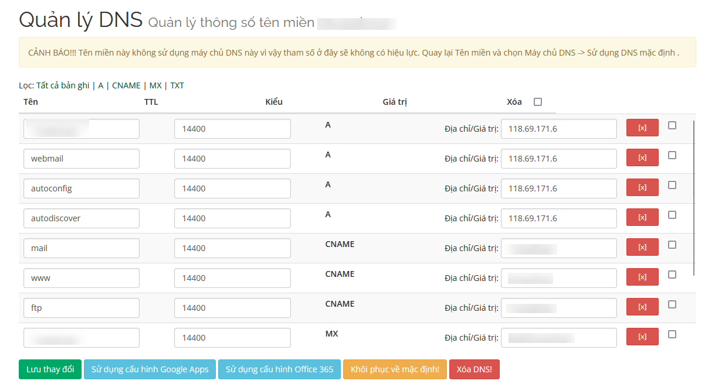The height and width of the screenshot is (391, 705).
Task: Tick the select-all checkbox beside Xóa
Action: coord(538,102)
